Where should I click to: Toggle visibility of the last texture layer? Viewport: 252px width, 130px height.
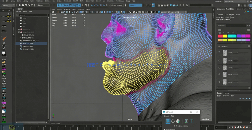(x=219, y=82)
